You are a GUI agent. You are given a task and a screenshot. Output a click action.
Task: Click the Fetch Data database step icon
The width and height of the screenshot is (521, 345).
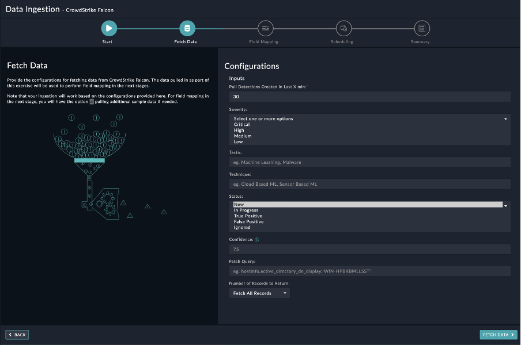(187, 28)
